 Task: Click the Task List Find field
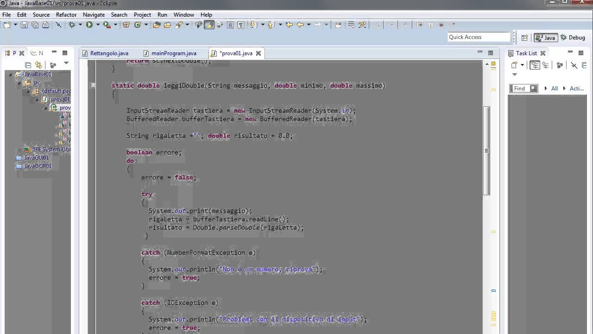(x=524, y=88)
